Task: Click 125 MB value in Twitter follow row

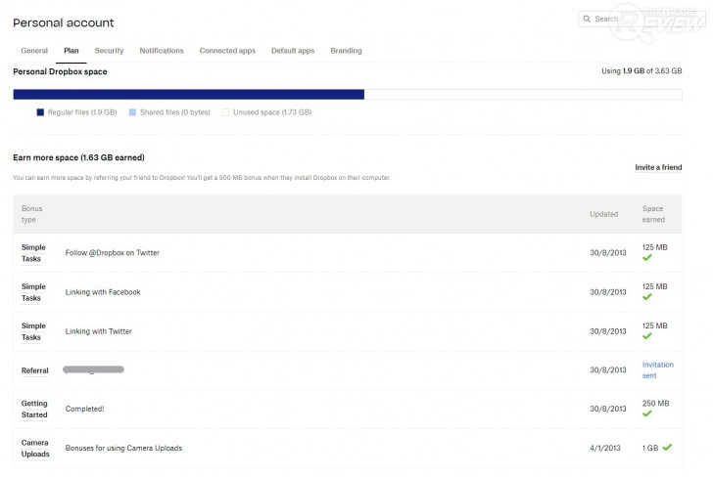Action: point(655,247)
